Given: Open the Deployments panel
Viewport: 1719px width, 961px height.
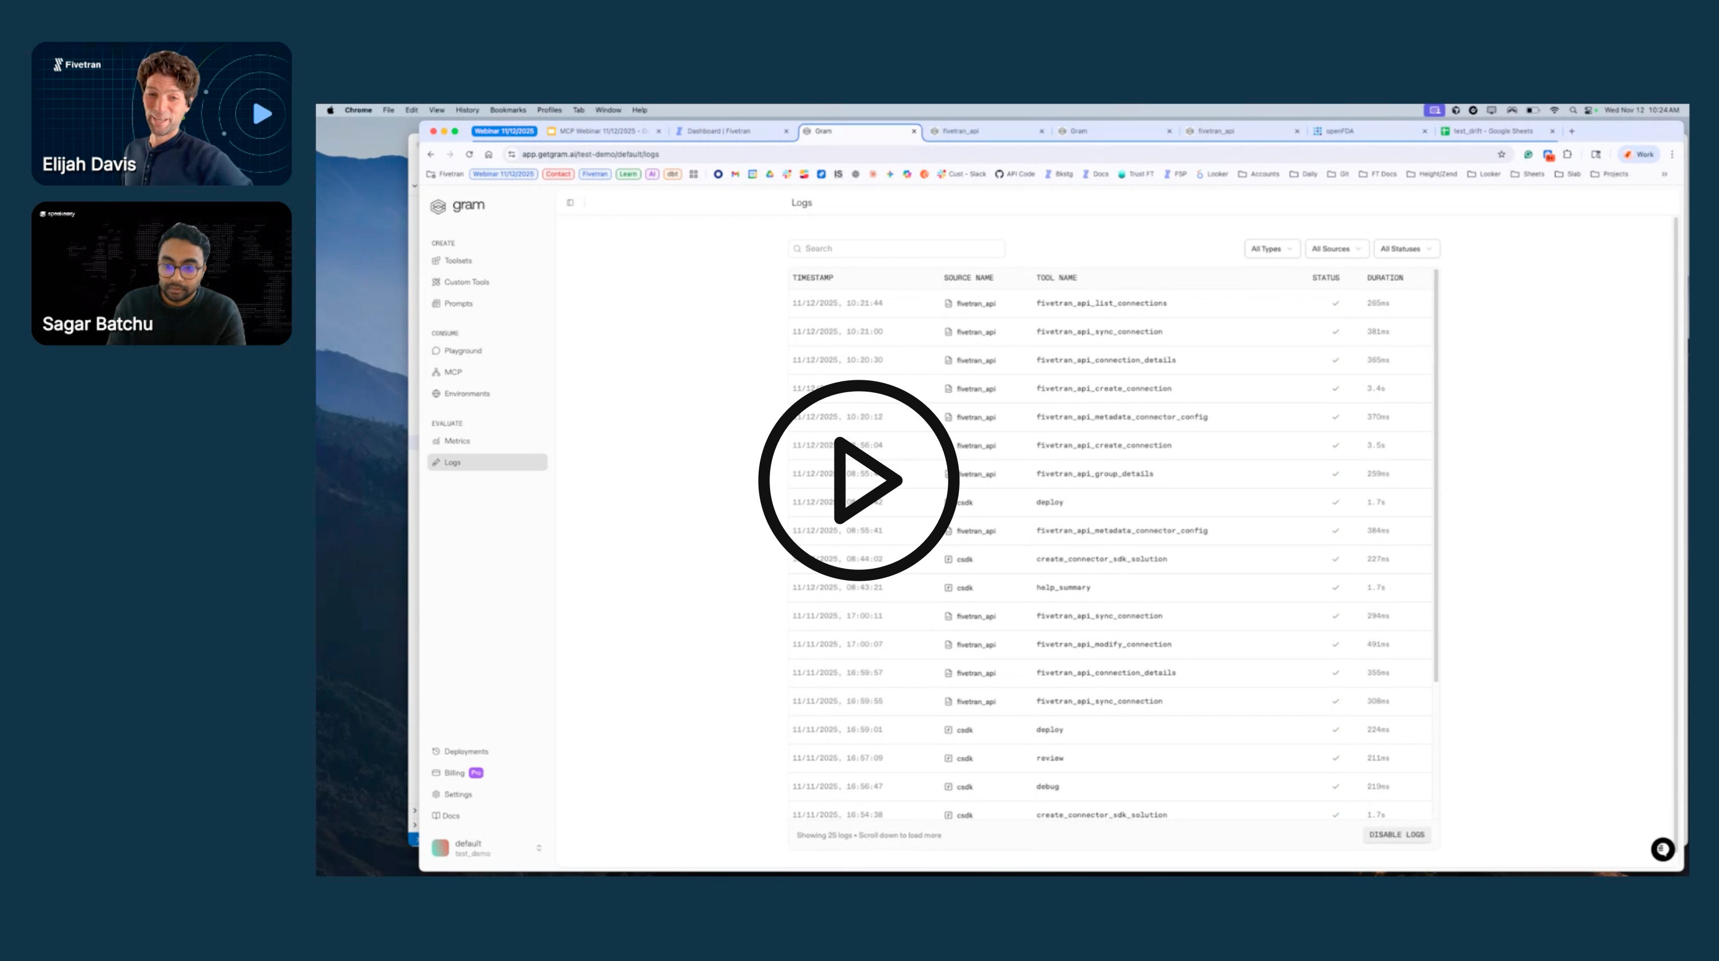Looking at the screenshot, I should (465, 751).
